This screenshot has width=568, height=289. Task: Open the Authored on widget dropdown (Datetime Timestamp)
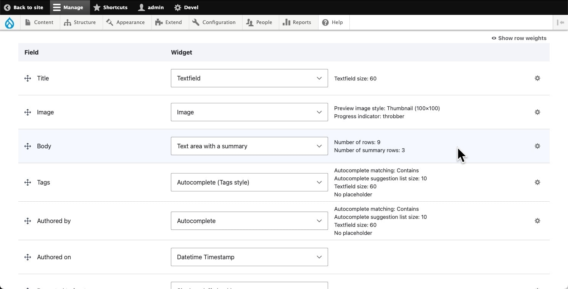tap(249, 257)
